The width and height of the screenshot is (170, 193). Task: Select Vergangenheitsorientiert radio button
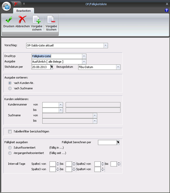(x=10, y=153)
